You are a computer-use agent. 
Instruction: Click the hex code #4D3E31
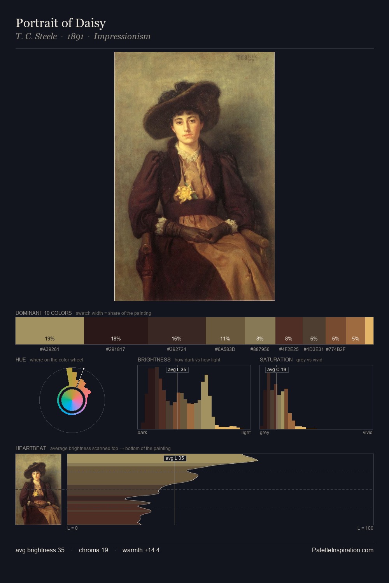pyautogui.click(x=314, y=349)
